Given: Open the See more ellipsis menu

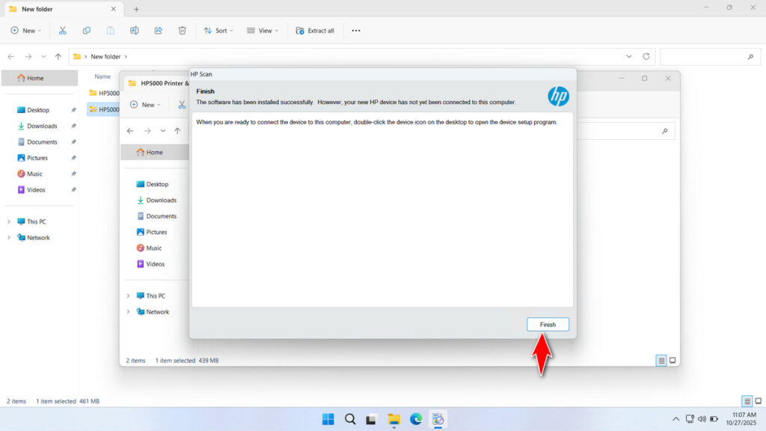Looking at the screenshot, I should click(x=356, y=31).
